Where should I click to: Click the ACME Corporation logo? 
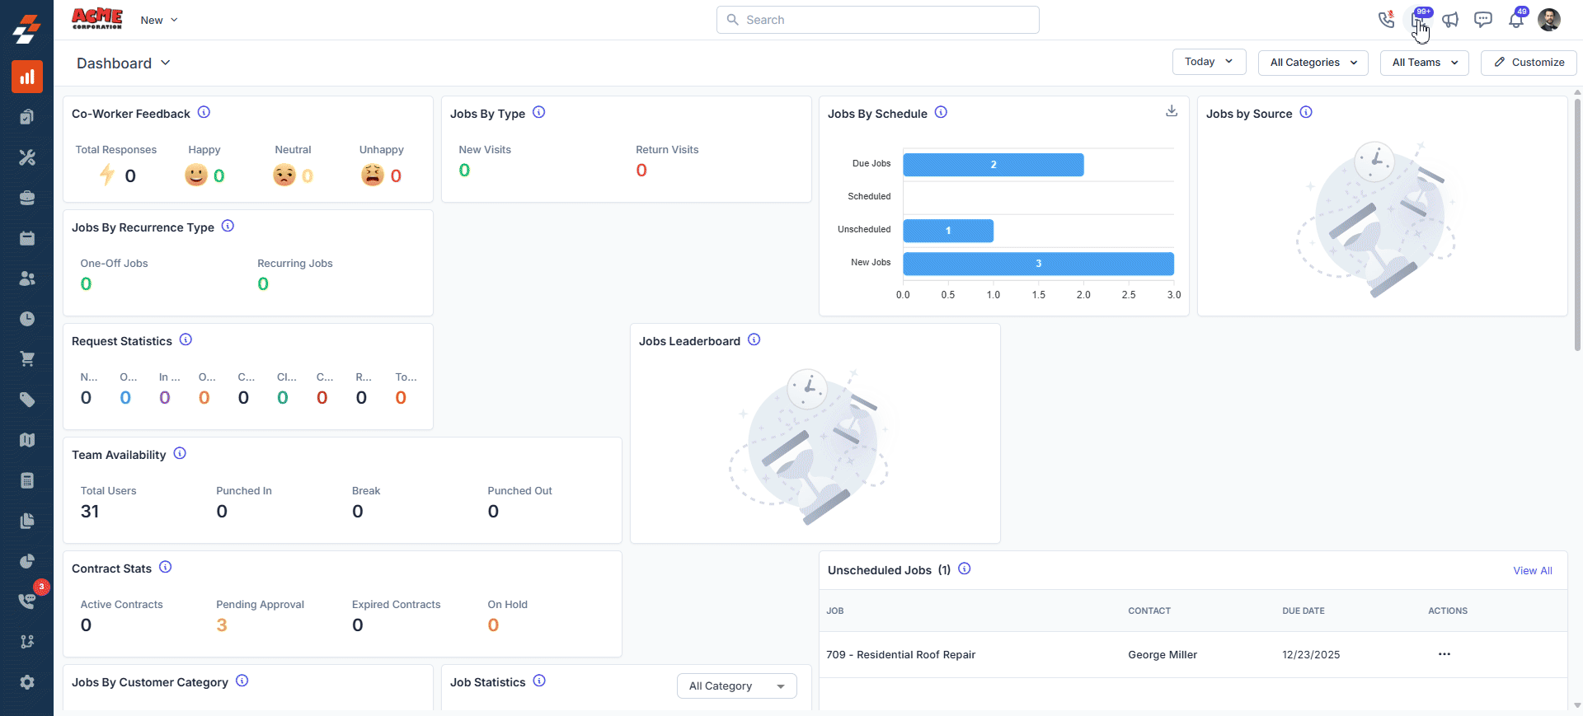pyautogui.click(x=97, y=19)
